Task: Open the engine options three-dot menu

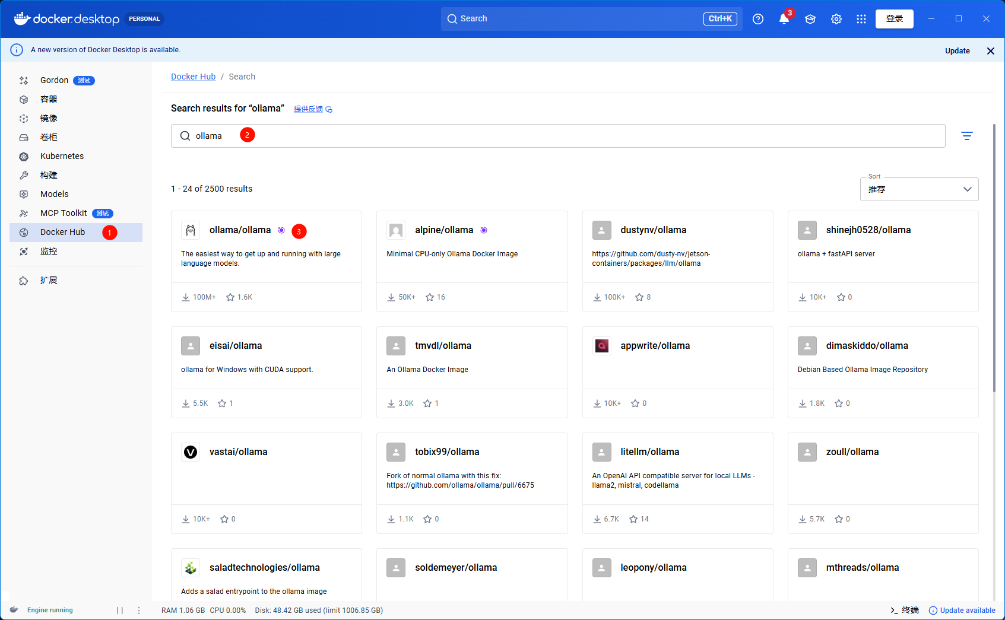Action: coord(139,611)
